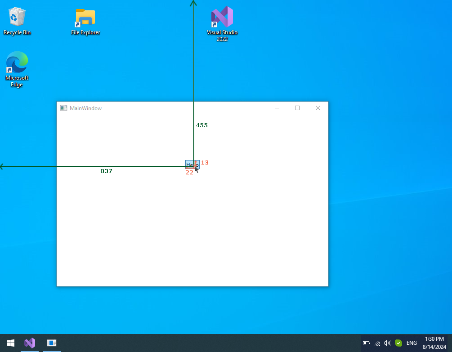Click the Show desktop strip on taskbar edge
The height and width of the screenshot is (352, 452).
click(451, 343)
